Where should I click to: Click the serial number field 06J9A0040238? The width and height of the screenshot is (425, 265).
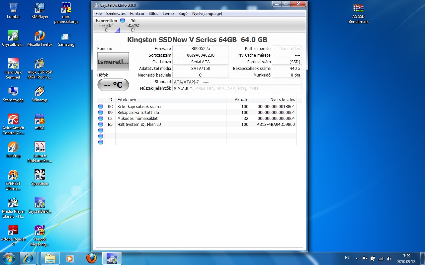(201, 55)
